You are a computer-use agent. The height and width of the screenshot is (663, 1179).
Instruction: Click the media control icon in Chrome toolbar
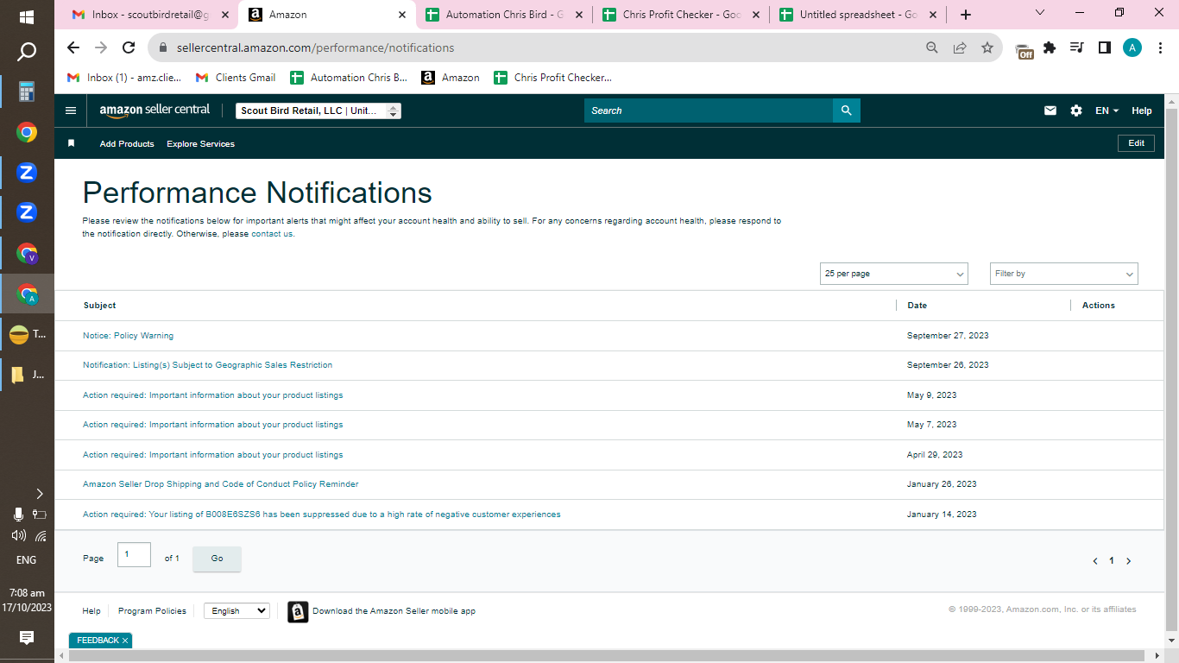(x=1077, y=48)
